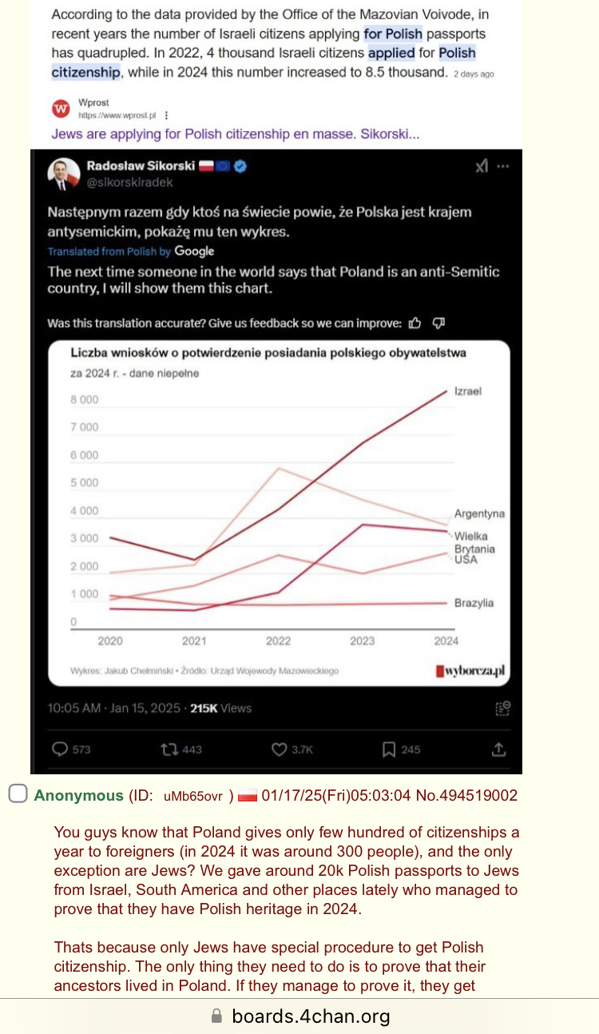Open the tweet's three-dot more menu

pyautogui.click(x=502, y=166)
